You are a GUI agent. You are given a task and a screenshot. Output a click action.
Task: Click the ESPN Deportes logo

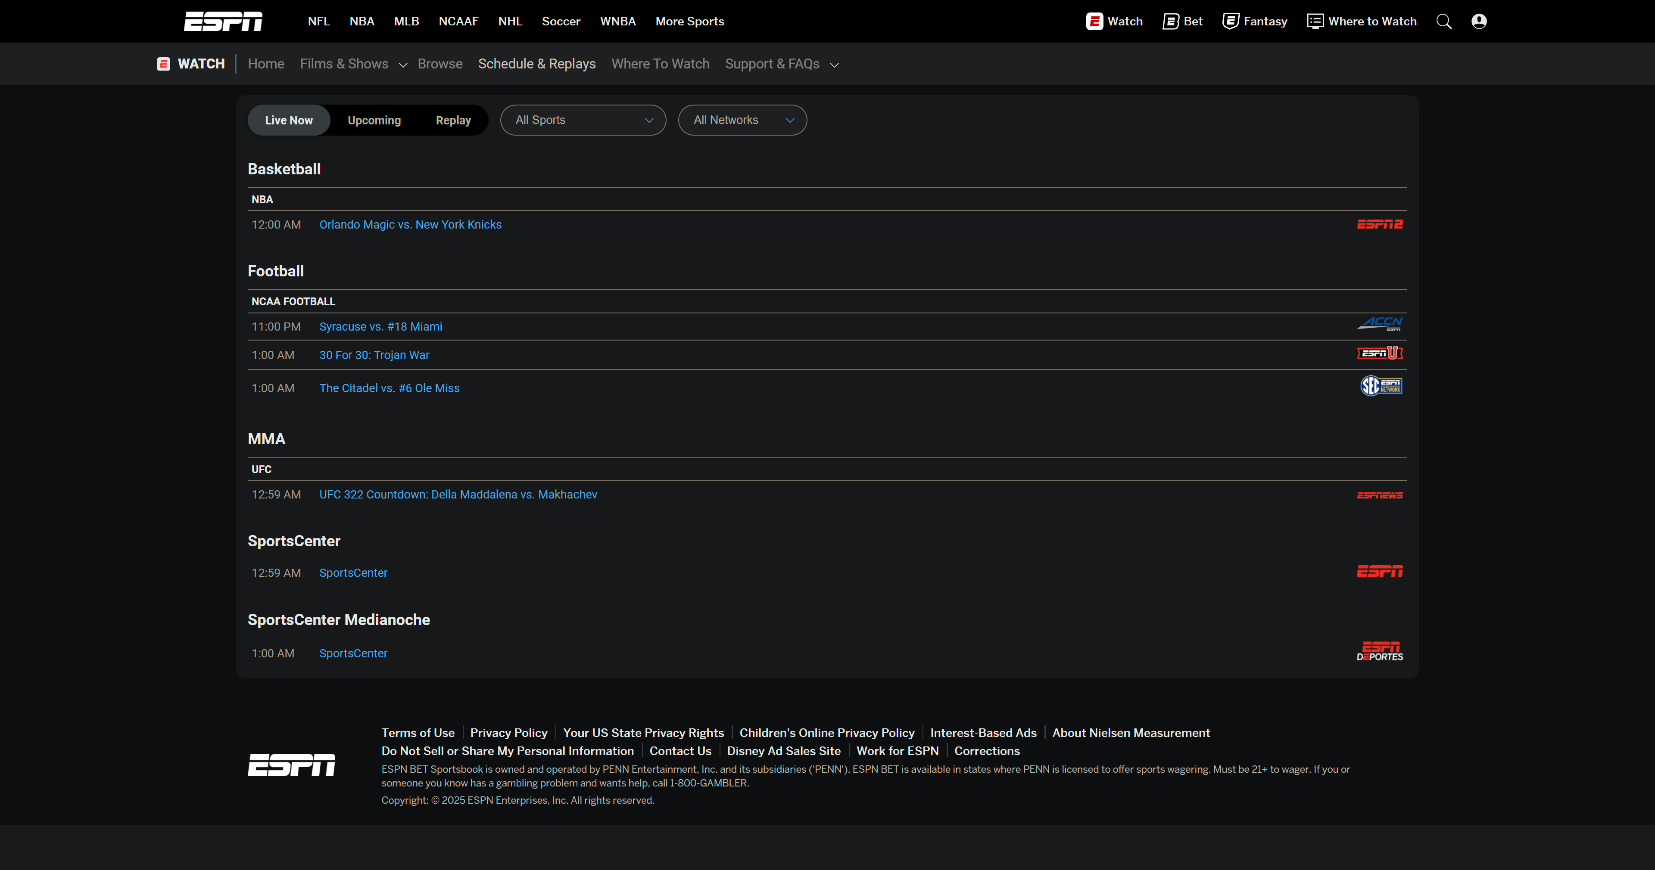pos(1379,651)
